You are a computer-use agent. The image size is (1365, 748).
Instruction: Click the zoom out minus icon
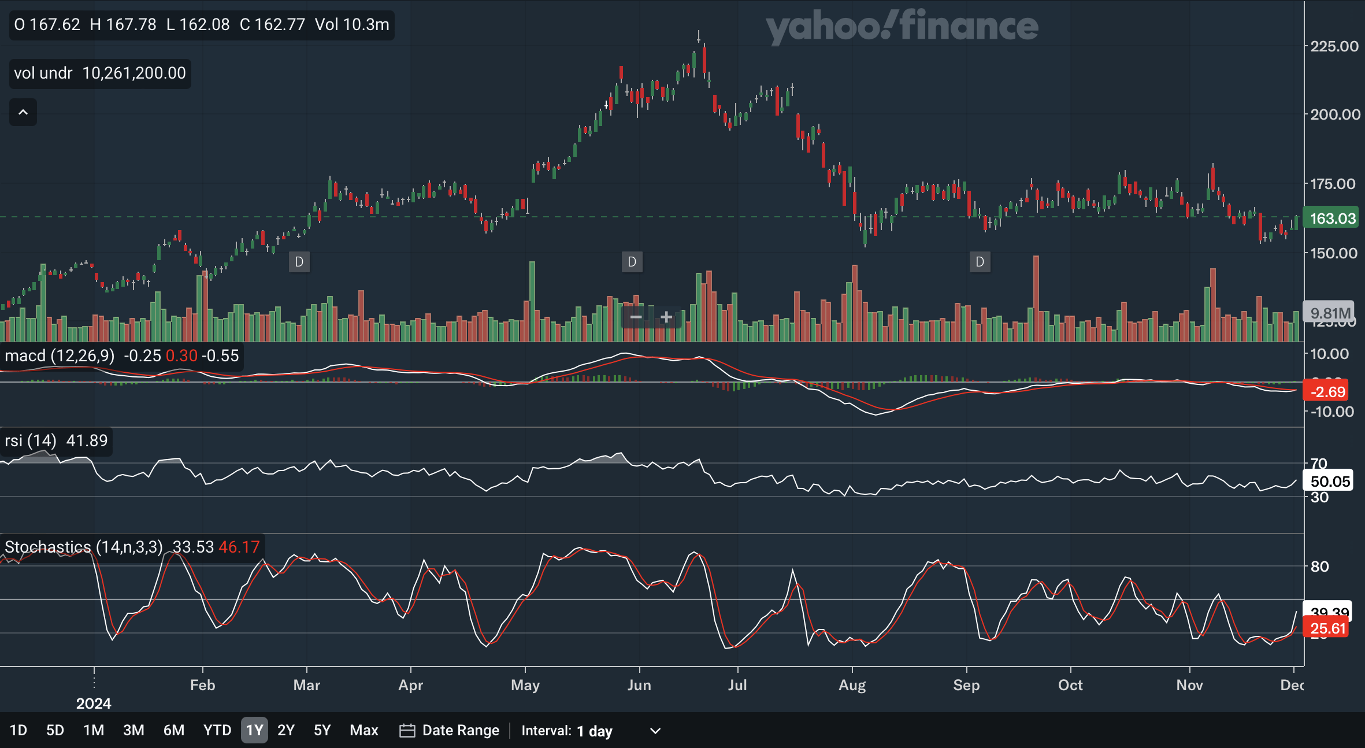pyautogui.click(x=636, y=317)
